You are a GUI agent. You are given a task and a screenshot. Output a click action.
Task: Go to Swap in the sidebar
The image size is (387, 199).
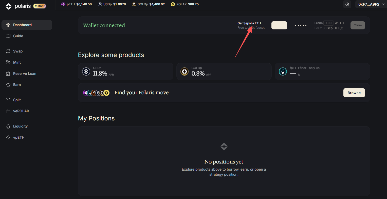point(27,51)
